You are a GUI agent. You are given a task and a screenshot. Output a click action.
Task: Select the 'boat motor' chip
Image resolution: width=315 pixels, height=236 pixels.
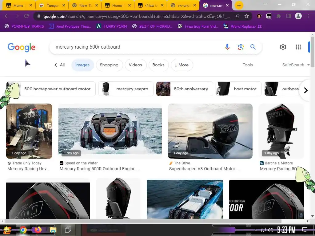239,89
